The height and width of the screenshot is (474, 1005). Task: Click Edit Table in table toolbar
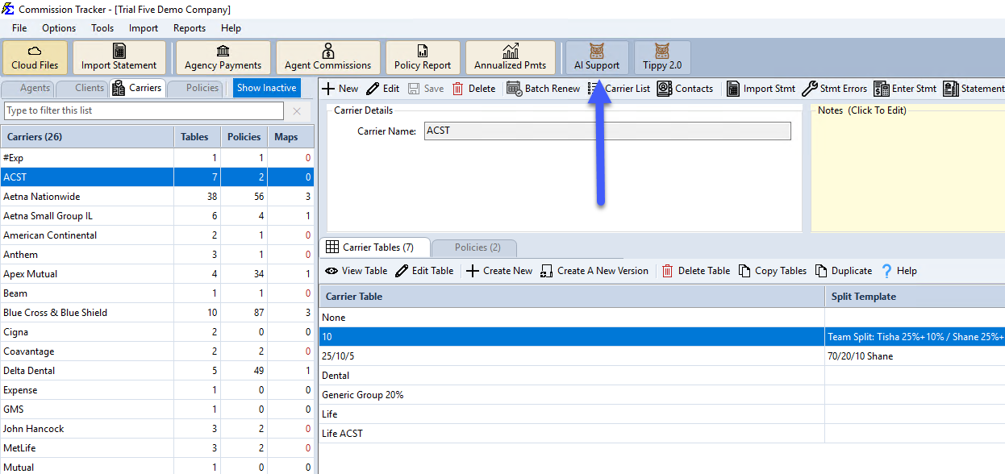click(424, 271)
